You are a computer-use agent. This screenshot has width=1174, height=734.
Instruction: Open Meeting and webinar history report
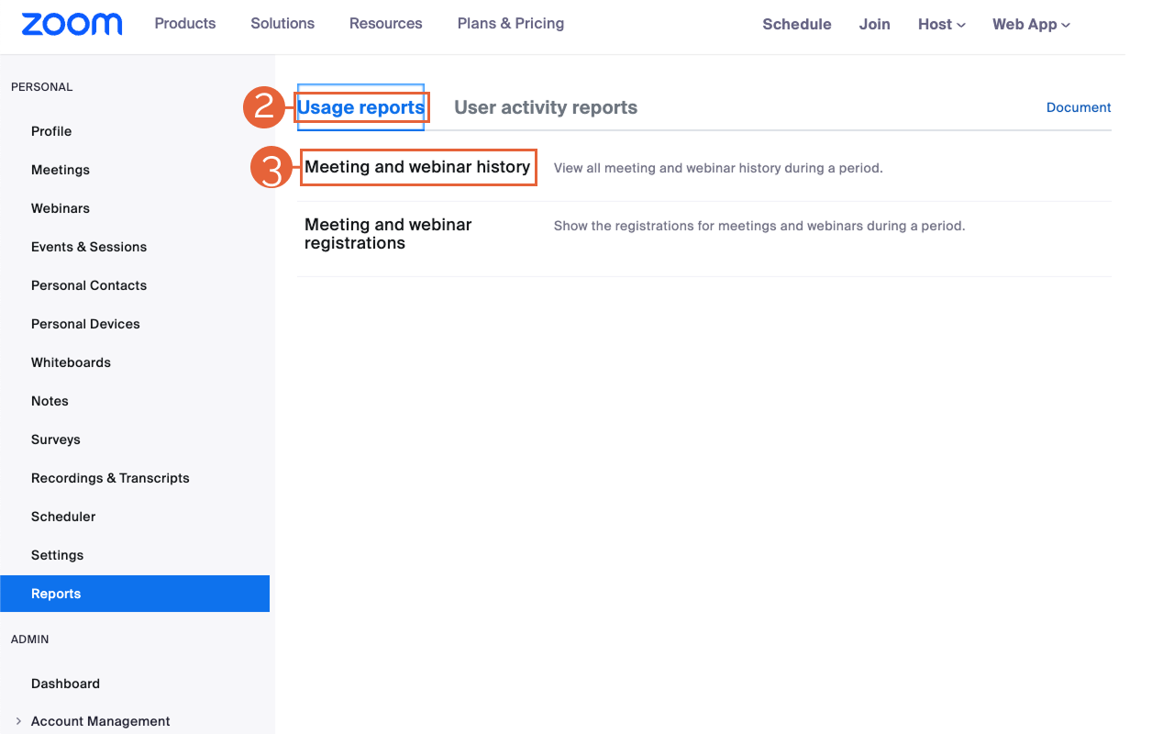(x=417, y=167)
